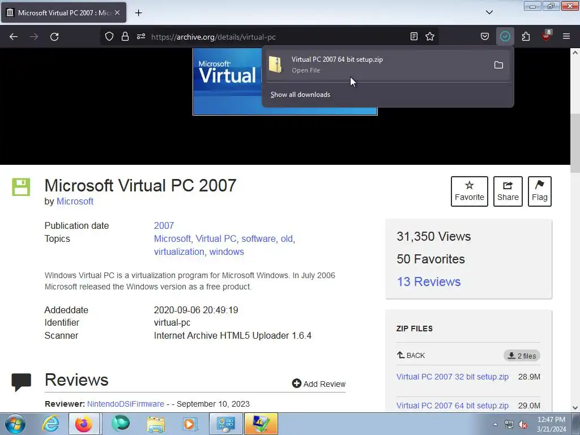Viewport: 580px width, 435px height.
Task: Open the Microsoft author link
Action: [x=75, y=201]
